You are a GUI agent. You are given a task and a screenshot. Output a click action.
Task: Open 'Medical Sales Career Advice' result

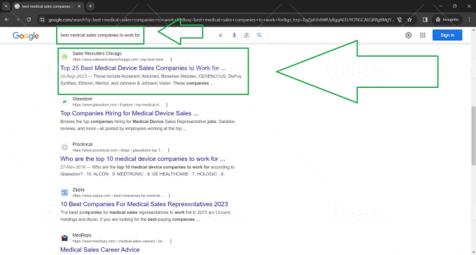click(100, 249)
